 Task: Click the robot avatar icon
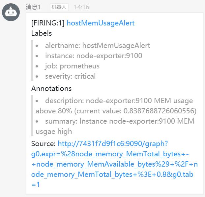tap(11, 12)
